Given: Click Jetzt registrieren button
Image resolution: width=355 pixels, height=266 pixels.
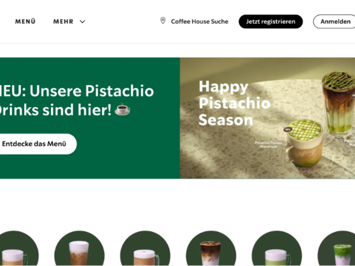Looking at the screenshot, I should point(271,21).
